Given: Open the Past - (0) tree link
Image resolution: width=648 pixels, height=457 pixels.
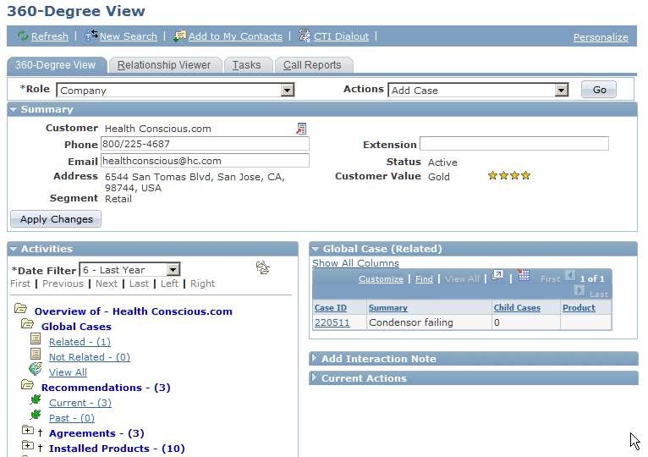Looking at the screenshot, I should pos(72,418).
